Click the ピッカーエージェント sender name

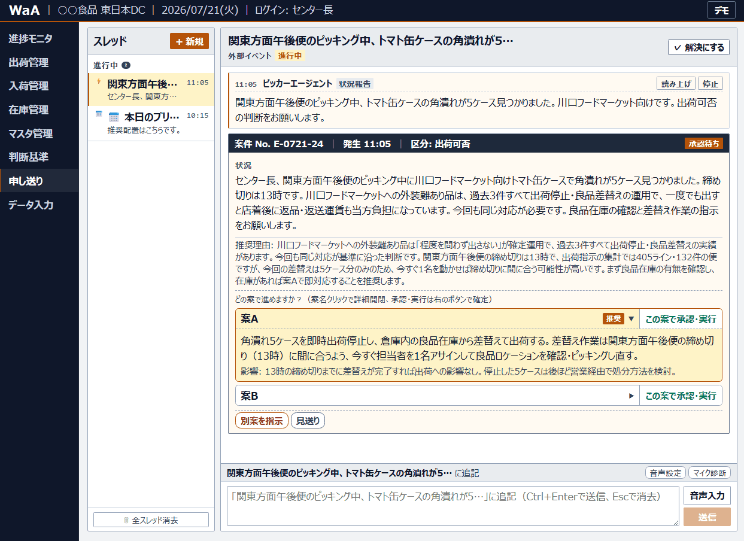[297, 84]
